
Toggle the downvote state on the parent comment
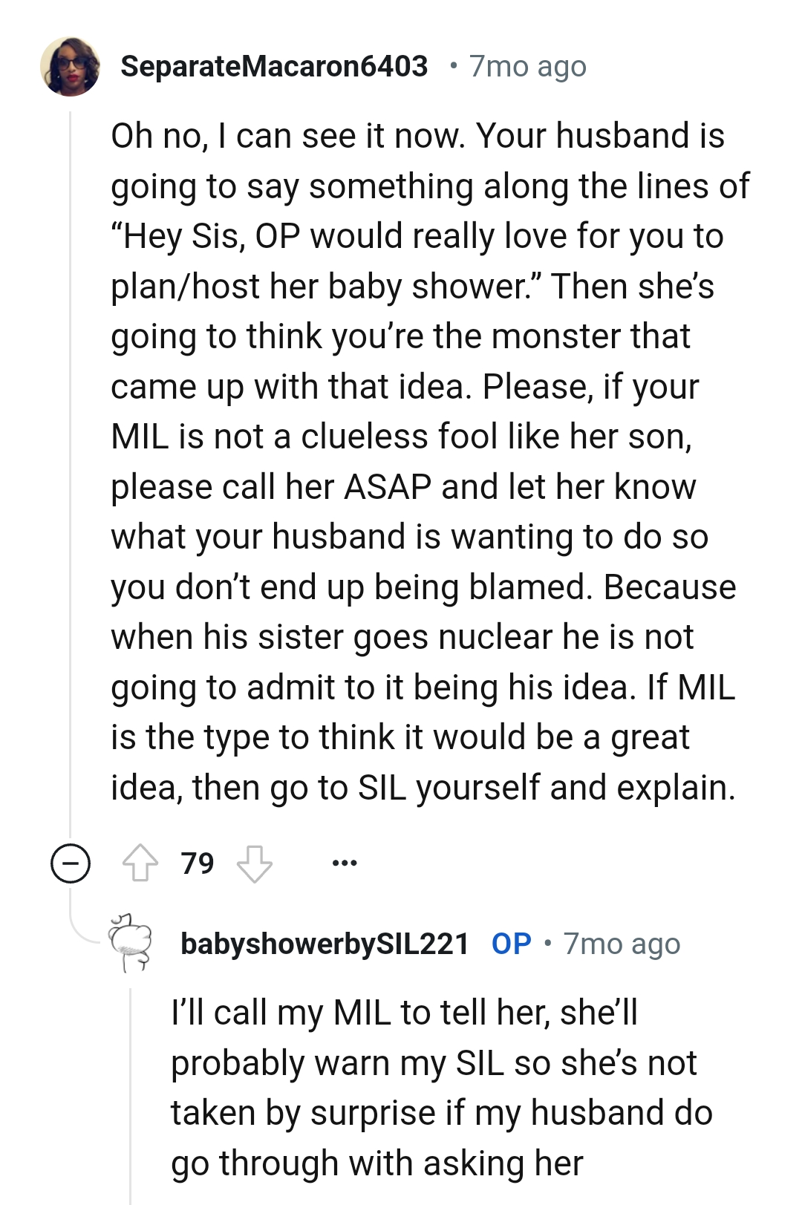coord(256,863)
